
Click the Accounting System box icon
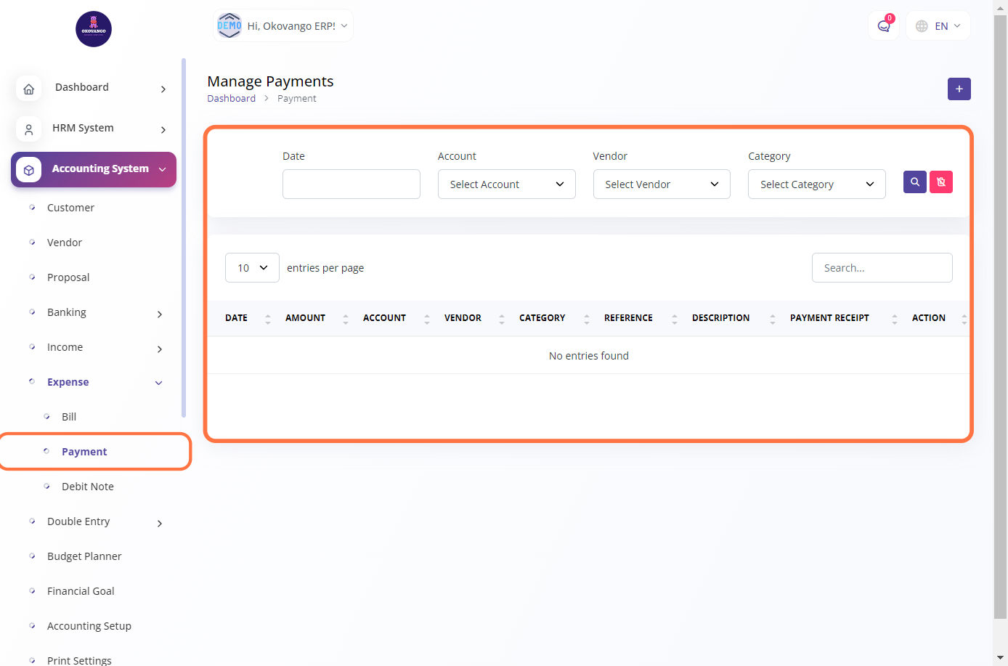click(28, 170)
